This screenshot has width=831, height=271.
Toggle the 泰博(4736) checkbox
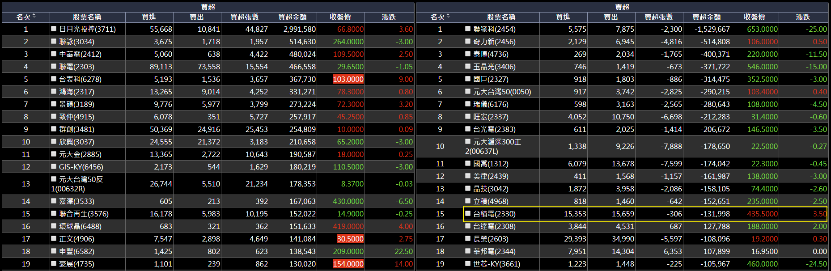(x=468, y=54)
